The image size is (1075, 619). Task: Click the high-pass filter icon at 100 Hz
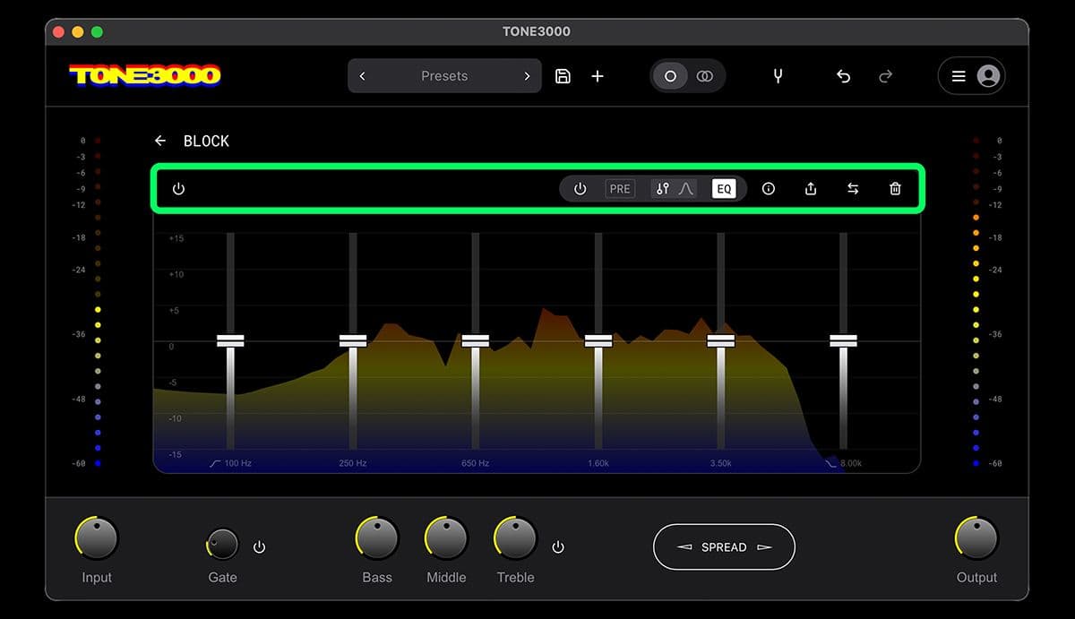(x=215, y=463)
